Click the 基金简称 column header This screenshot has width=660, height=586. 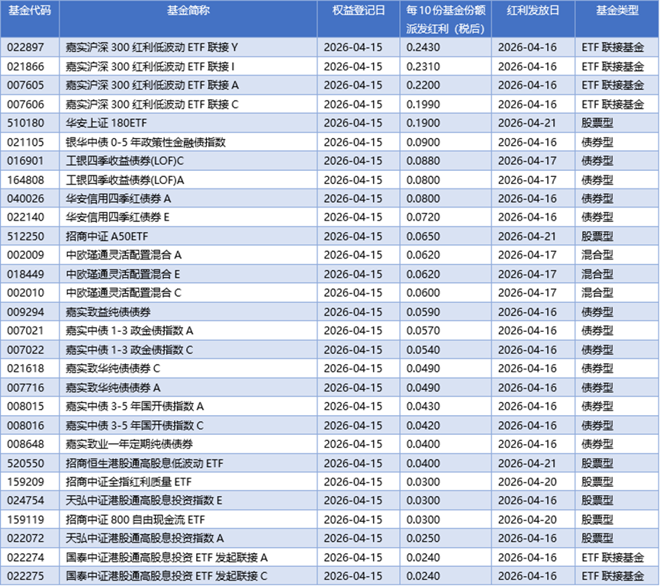188,10
